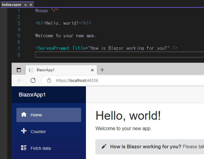Screen dimensions: 204x159
Task: Click the Counter plus icon
Action: (24, 131)
